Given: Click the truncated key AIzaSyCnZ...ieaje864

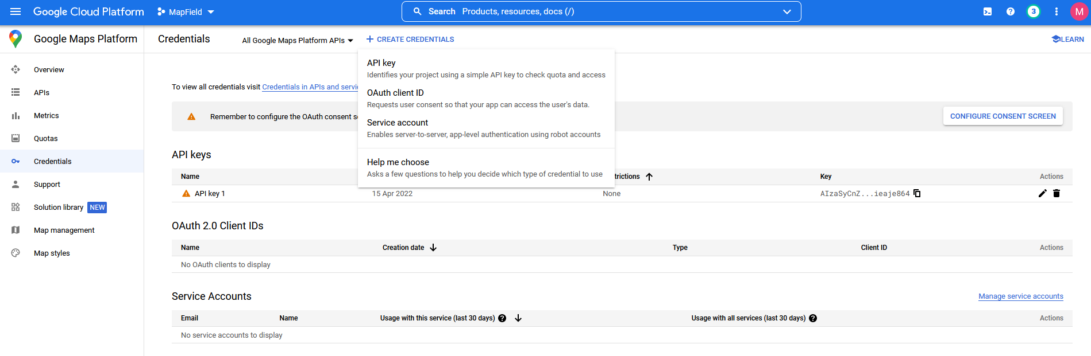Looking at the screenshot, I should (x=865, y=194).
